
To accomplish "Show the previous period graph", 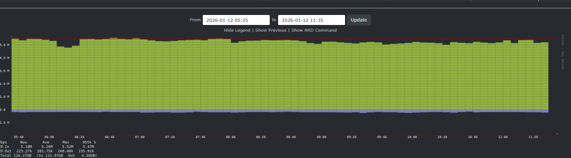I will [x=271, y=30].
